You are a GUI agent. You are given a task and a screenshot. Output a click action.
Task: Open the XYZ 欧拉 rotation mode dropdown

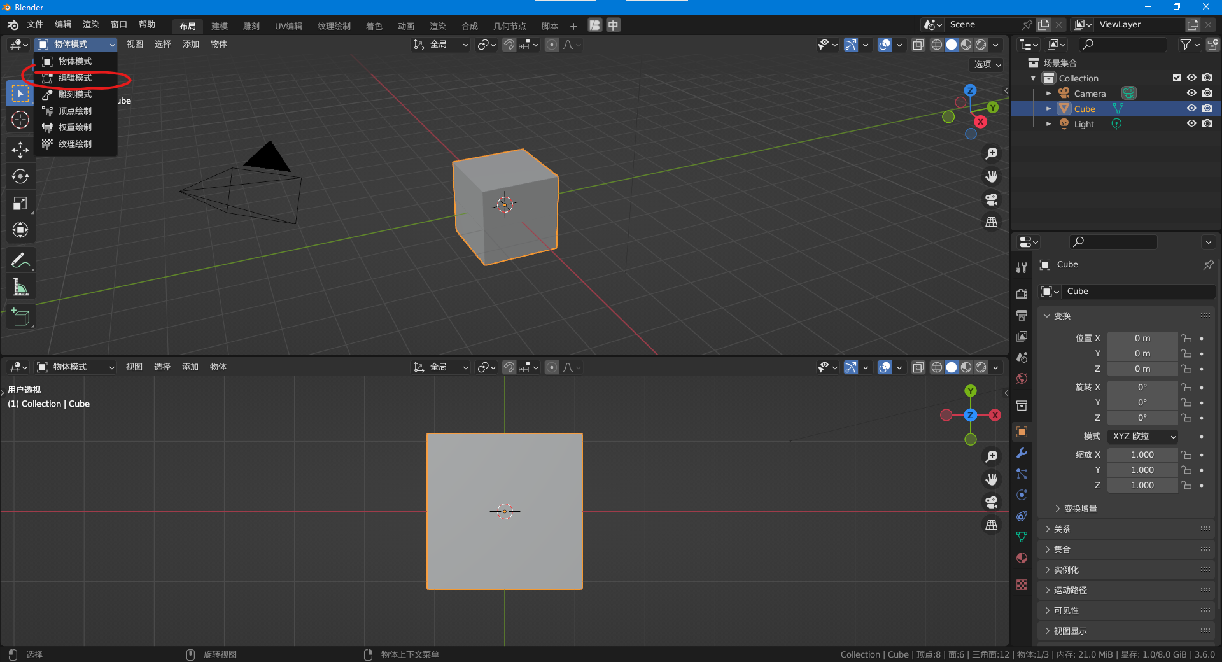tap(1143, 436)
